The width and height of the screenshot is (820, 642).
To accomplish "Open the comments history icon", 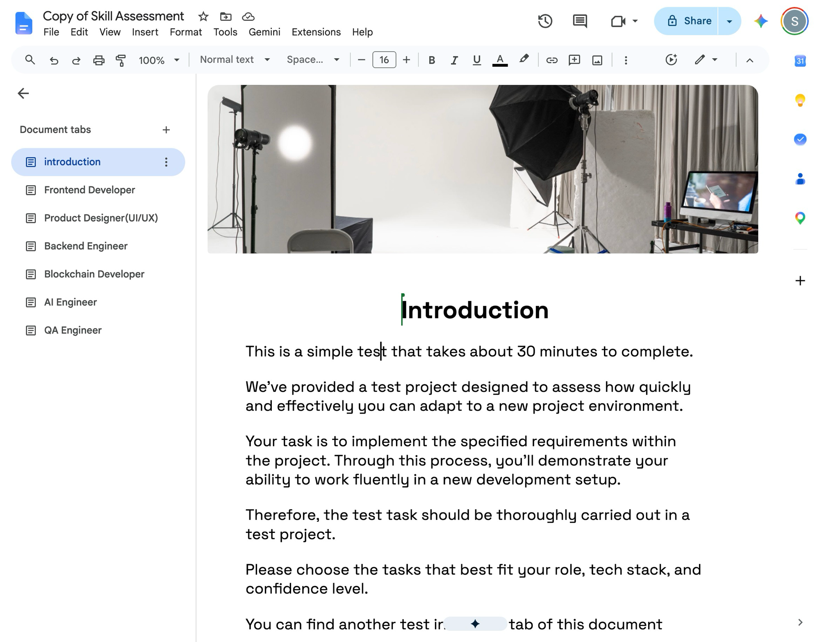I will coord(580,21).
